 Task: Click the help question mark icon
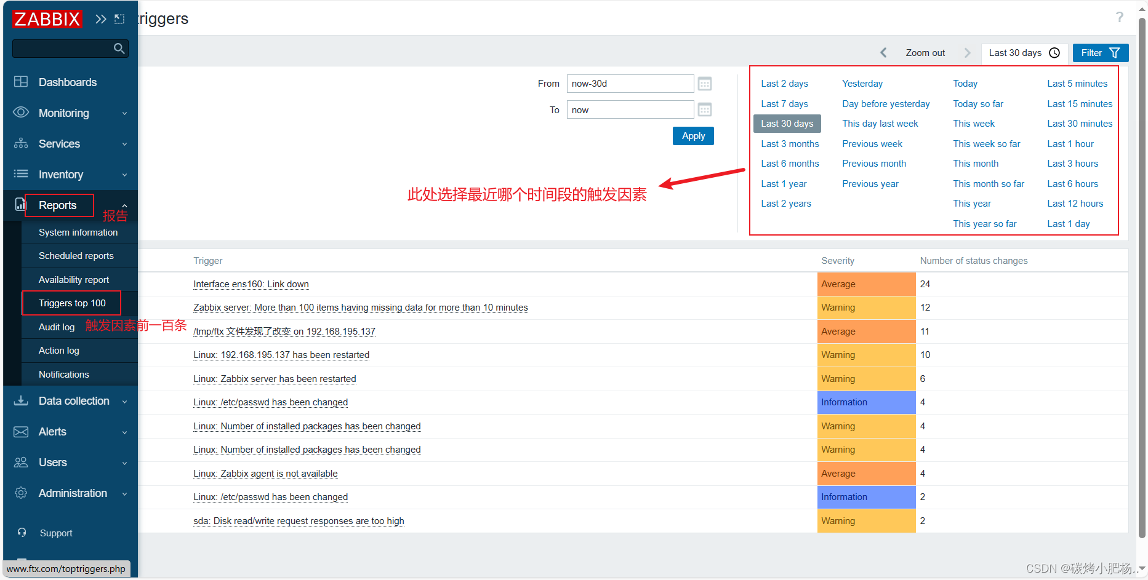tap(1120, 17)
